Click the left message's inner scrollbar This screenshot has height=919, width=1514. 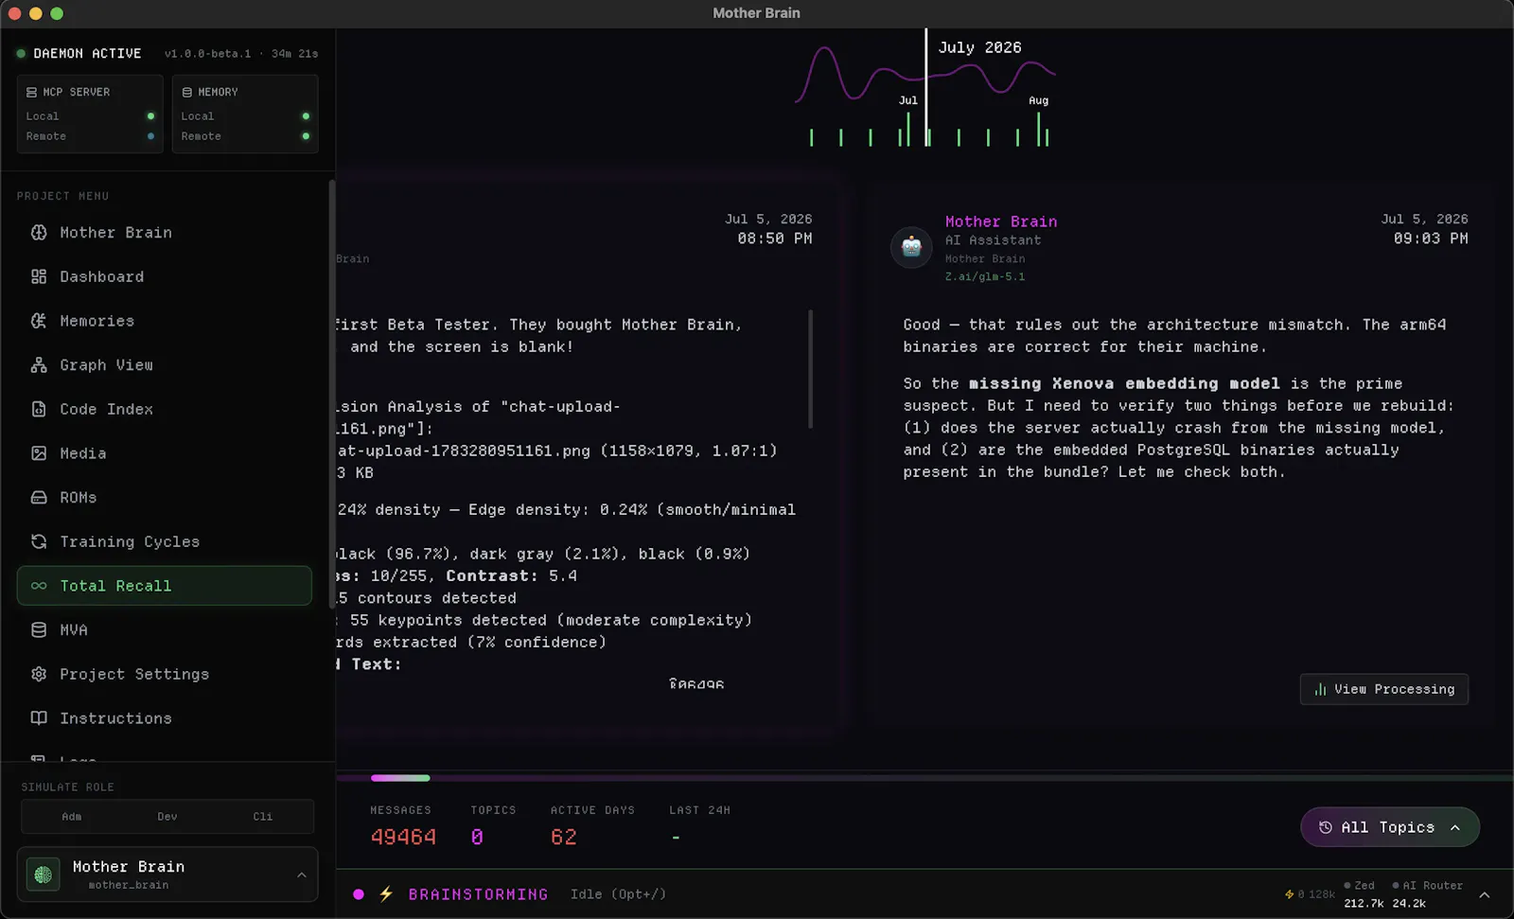[811, 369]
